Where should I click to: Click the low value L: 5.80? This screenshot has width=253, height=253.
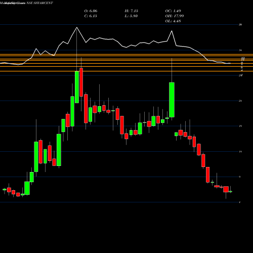click(x=131, y=16)
